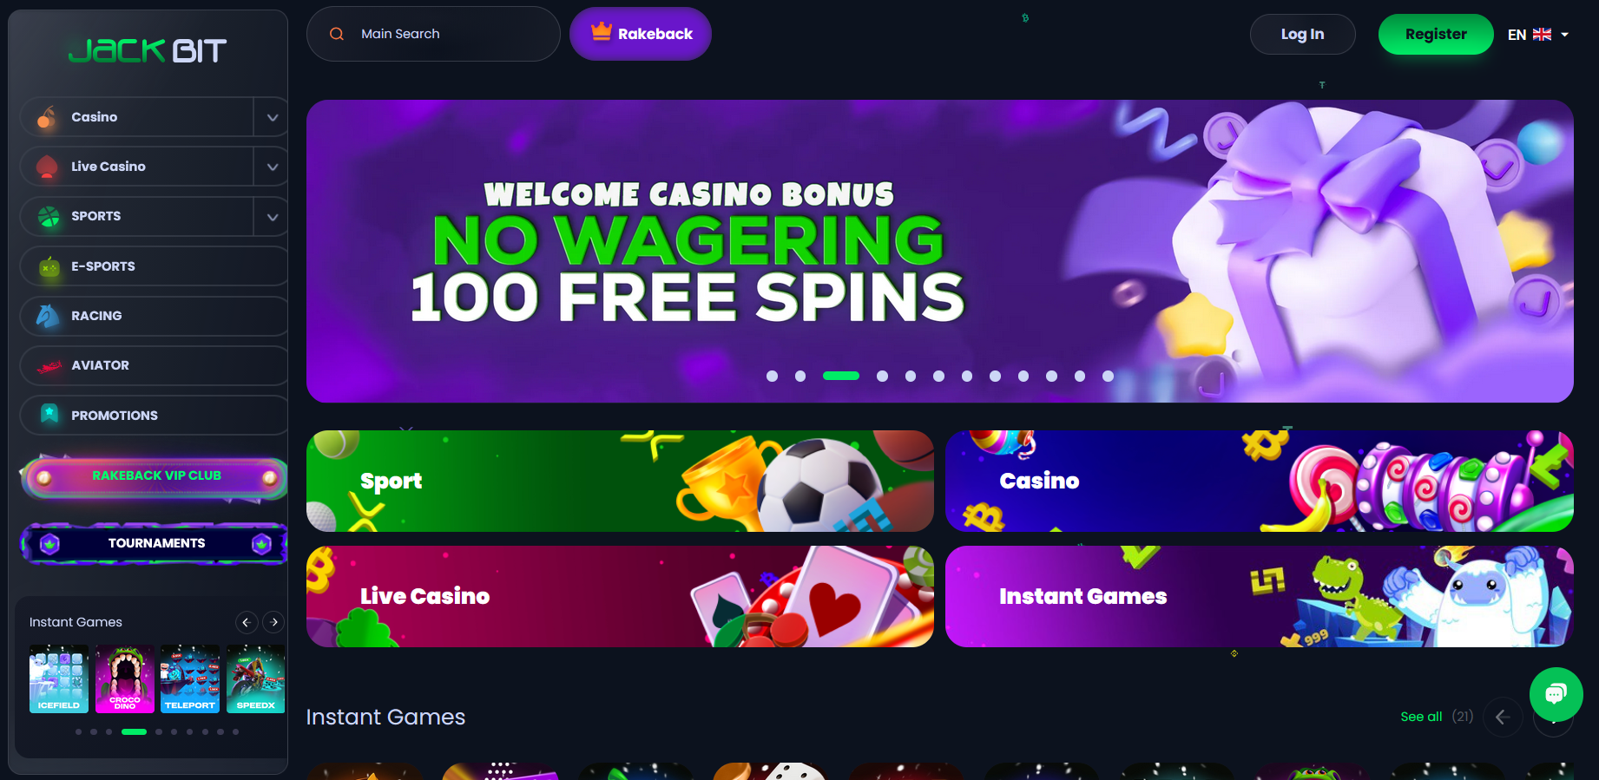Expand the Live Casino sidebar submenu
This screenshot has height=780, width=1599.
[273, 167]
